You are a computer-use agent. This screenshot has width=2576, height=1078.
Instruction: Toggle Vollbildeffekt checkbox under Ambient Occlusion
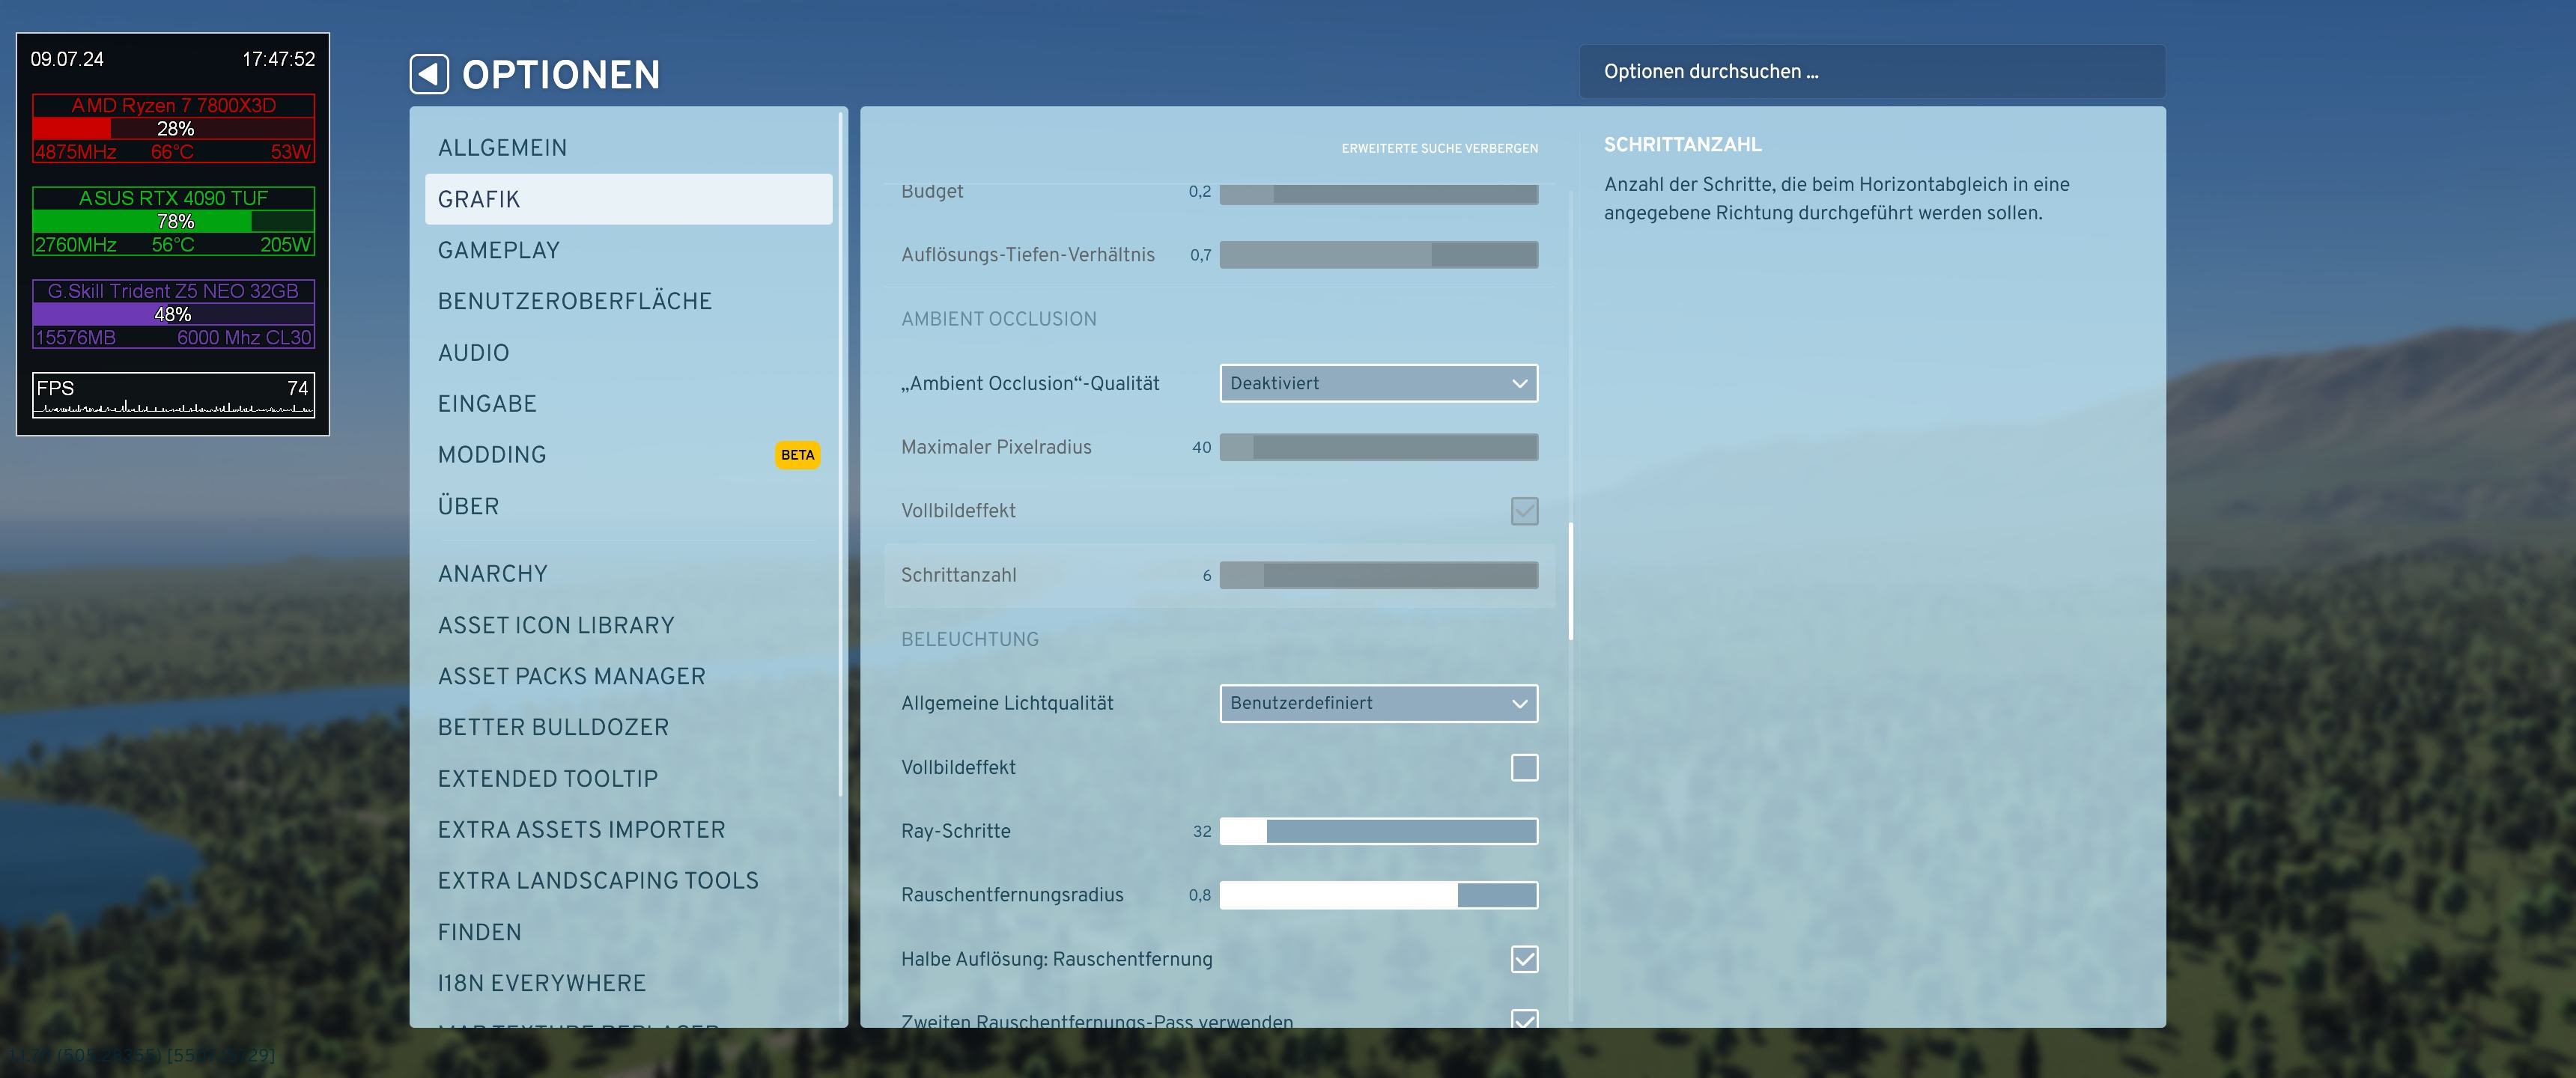coord(1523,511)
